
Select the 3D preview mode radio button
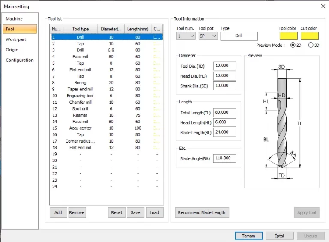(x=311, y=45)
